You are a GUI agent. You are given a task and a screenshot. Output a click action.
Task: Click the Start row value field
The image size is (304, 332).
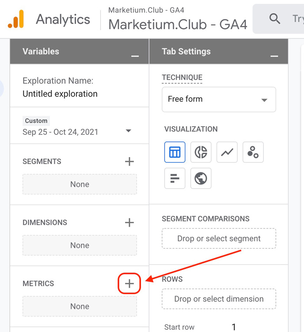(x=234, y=327)
